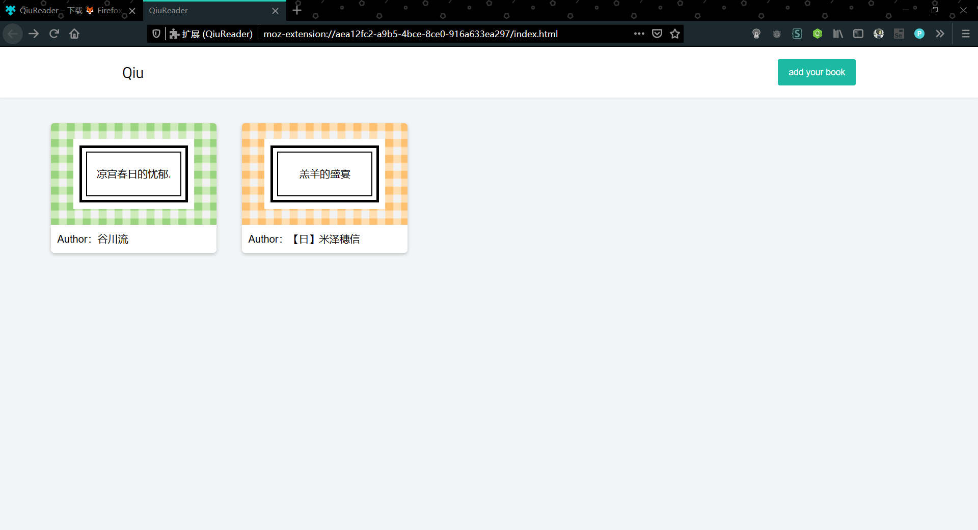Image resolution: width=978 pixels, height=530 pixels.
Task: Open the Stylus S extension icon
Action: coord(797,34)
